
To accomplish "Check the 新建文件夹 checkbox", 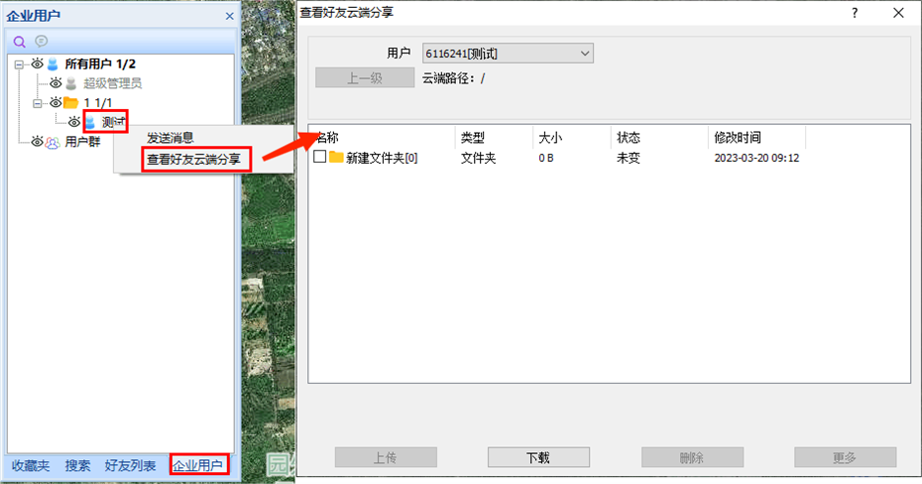I will pyautogui.click(x=319, y=158).
